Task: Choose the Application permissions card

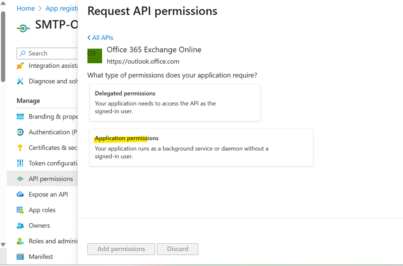Action: pos(201,147)
